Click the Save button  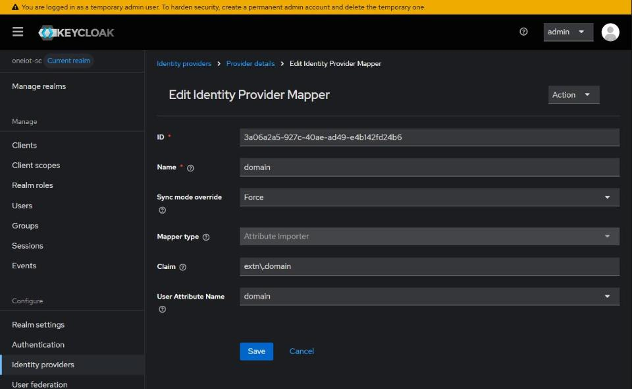point(256,351)
